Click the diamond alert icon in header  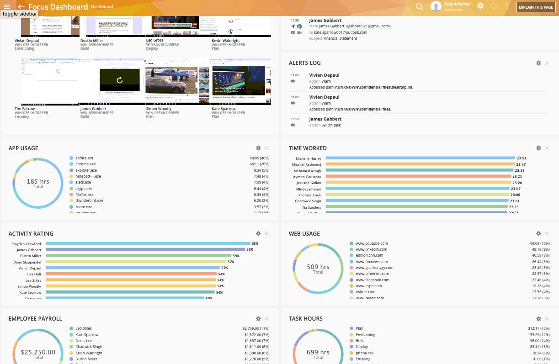[x=494, y=6]
